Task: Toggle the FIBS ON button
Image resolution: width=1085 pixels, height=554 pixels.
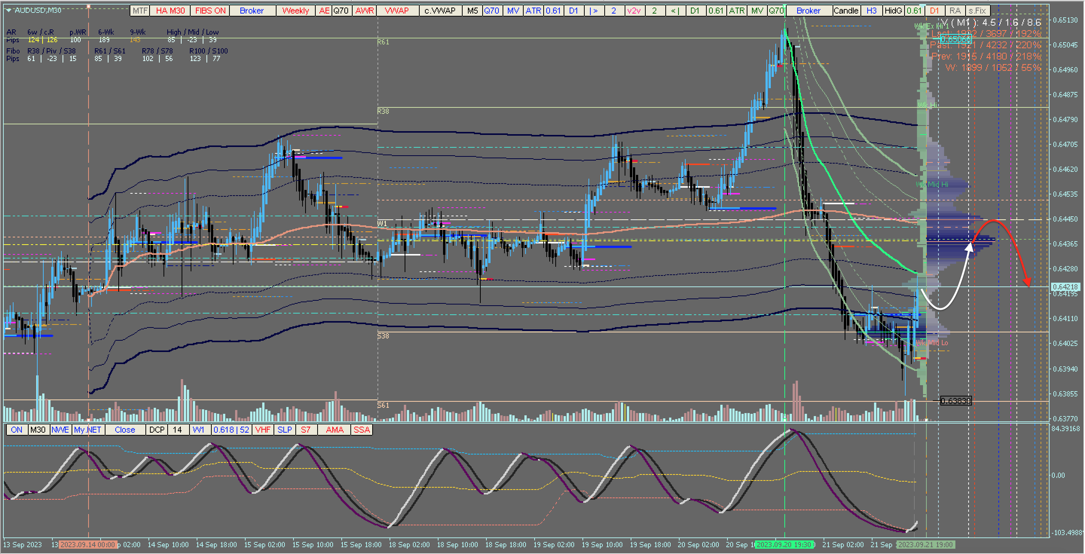Action: pos(210,11)
